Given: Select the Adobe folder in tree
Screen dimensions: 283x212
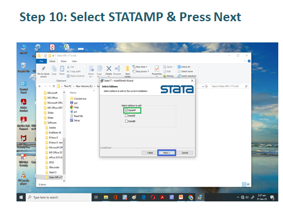Looking at the screenshot, I should coord(51,128).
